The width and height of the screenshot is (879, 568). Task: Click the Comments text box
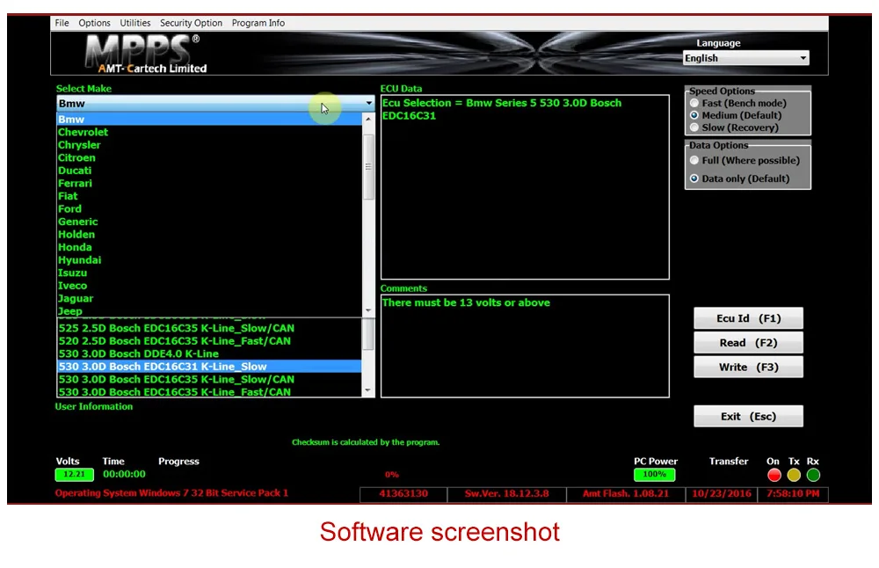coord(525,346)
